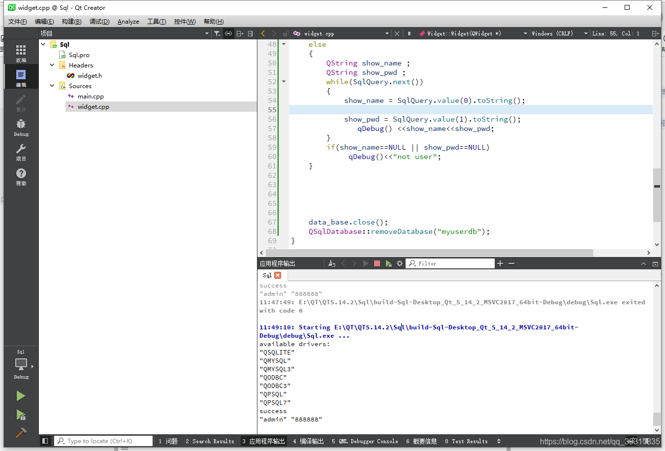Build the project with the hammer icon
This screenshot has height=451, width=665.
pos(21,433)
